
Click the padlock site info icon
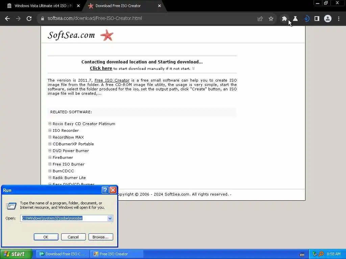coord(43,19)
